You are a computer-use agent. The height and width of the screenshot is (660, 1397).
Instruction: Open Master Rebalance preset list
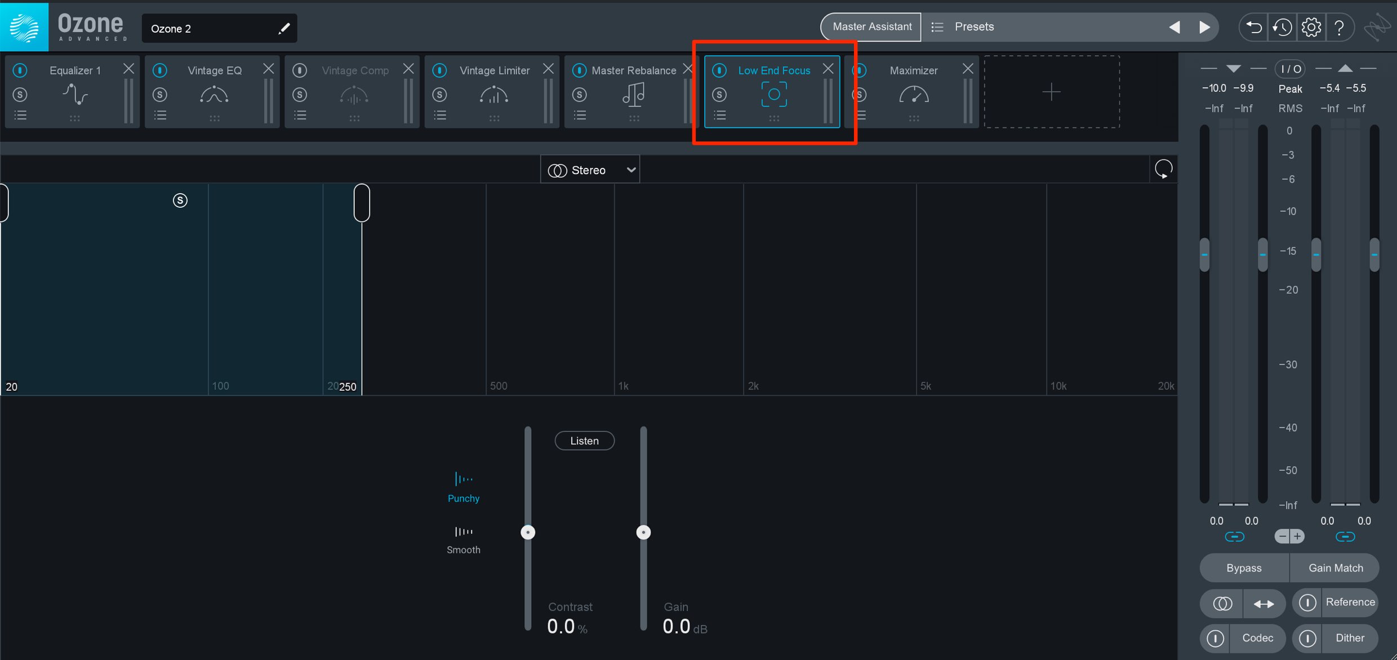point(580,115)
